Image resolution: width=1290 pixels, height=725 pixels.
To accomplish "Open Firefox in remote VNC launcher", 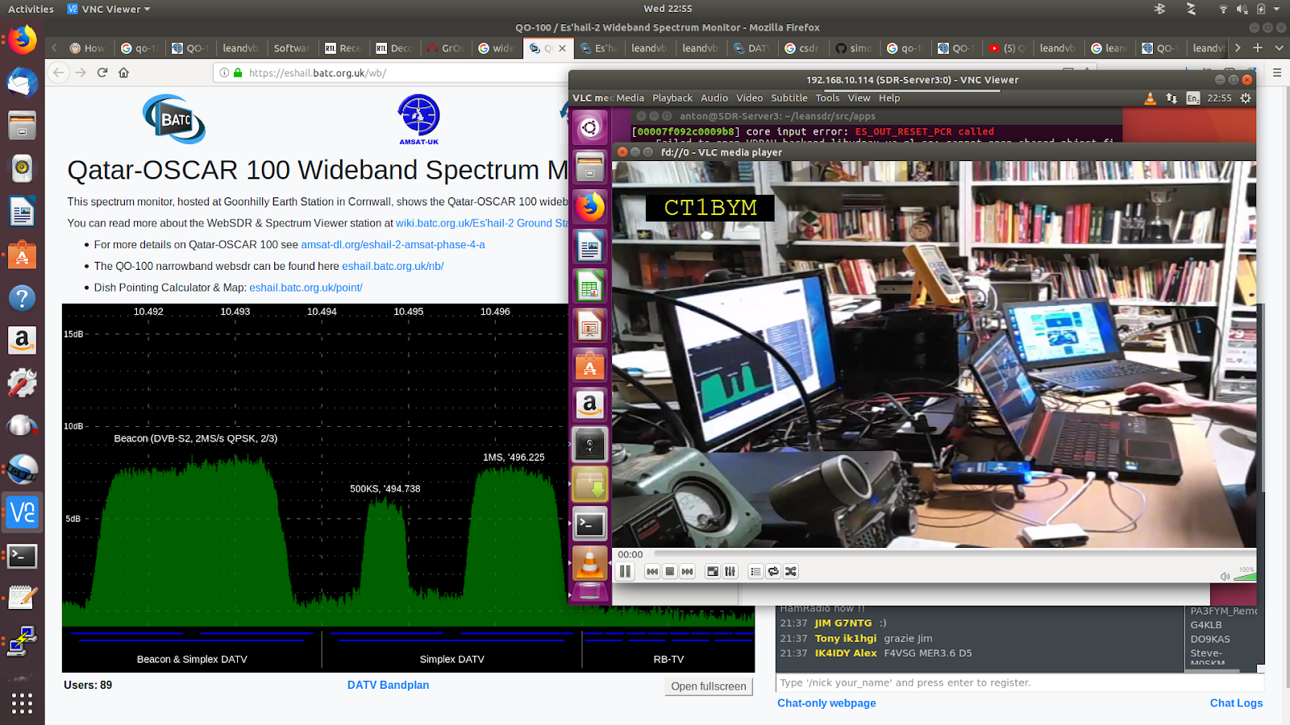I will [x=590, y=207].
